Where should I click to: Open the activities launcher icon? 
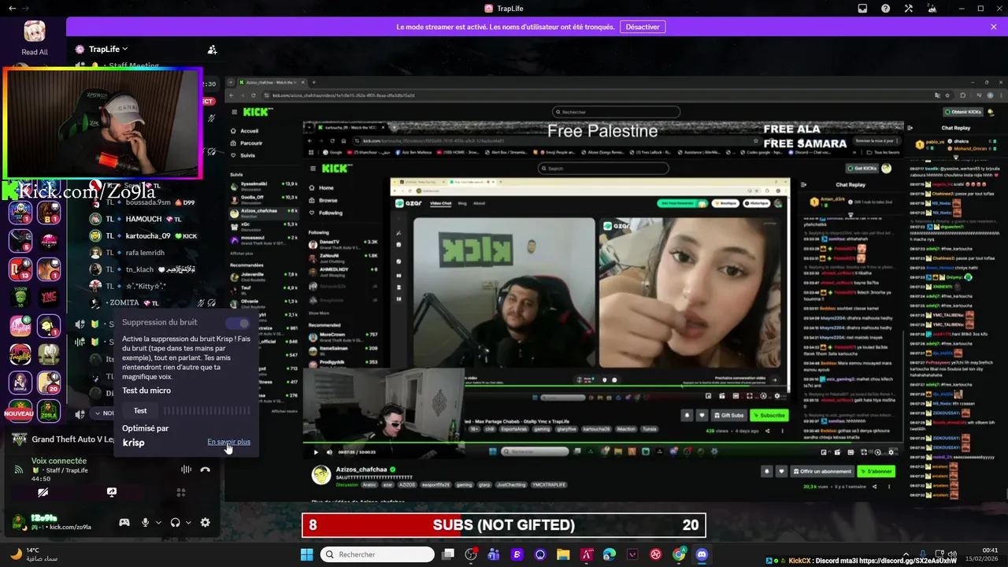(x=180, y=492)
